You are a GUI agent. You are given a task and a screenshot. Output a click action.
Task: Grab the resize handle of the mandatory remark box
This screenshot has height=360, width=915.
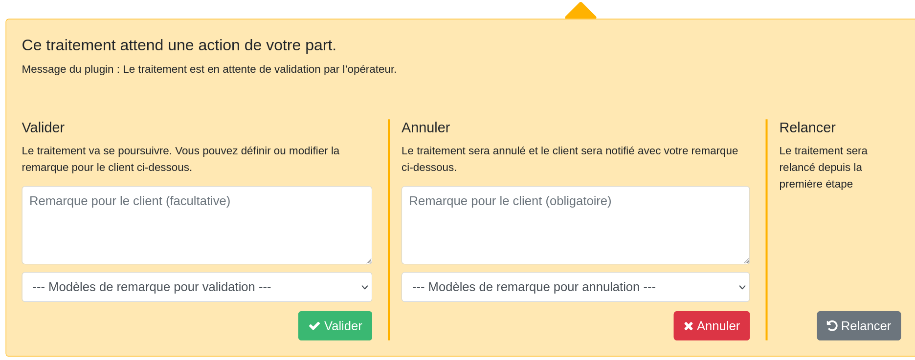point(746,261)
